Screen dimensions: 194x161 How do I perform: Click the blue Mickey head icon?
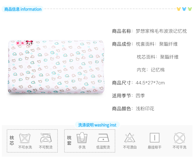coord(184,9)
